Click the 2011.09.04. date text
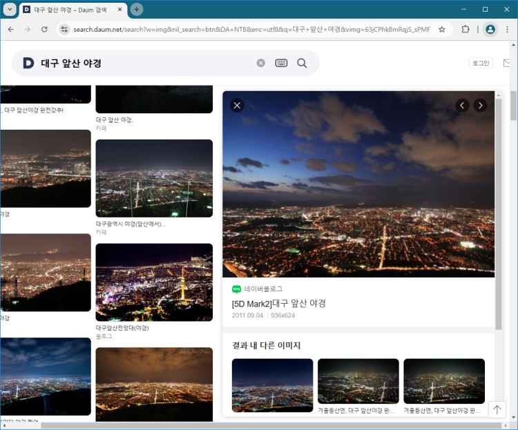Screen dimensions: 518x430 click(248, 315)
